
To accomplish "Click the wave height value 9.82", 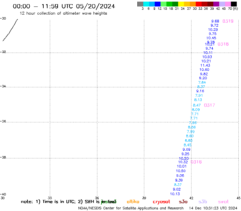I will pyautogui.click(x=204, y=74).
